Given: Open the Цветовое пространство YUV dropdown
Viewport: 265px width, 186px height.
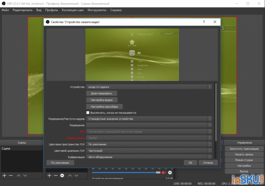Looking at the screenshot, I should 149,144.
